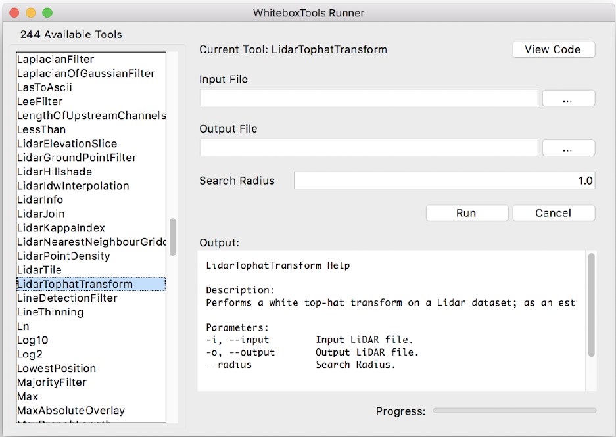Select LidarIdwInterpolation
The image size is (616, 437).
click(x=91, y=186)
